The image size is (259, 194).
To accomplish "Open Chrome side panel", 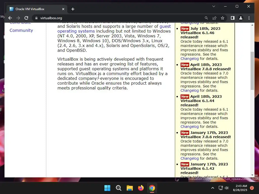I will [233, 18].
